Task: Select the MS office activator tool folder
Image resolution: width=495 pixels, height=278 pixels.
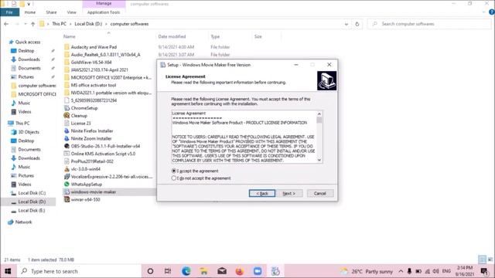Action: (94, 85)
